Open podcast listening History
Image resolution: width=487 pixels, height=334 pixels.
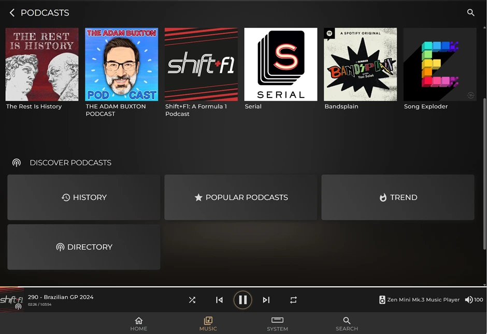pyautogui.click(x=84, y=198)
